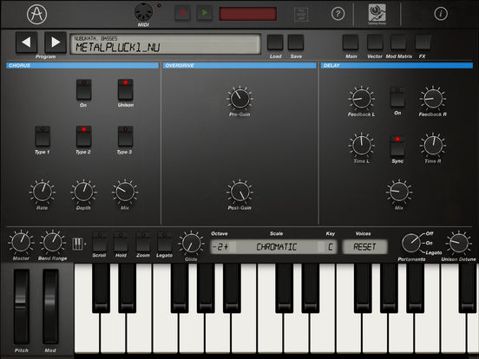Click the OVERDRIVE section header

tap(239, 65)
